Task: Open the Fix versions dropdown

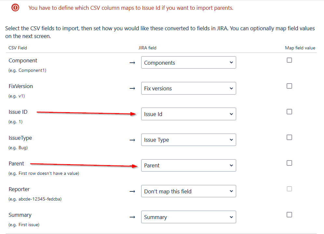Action: (x=188, y=88)
